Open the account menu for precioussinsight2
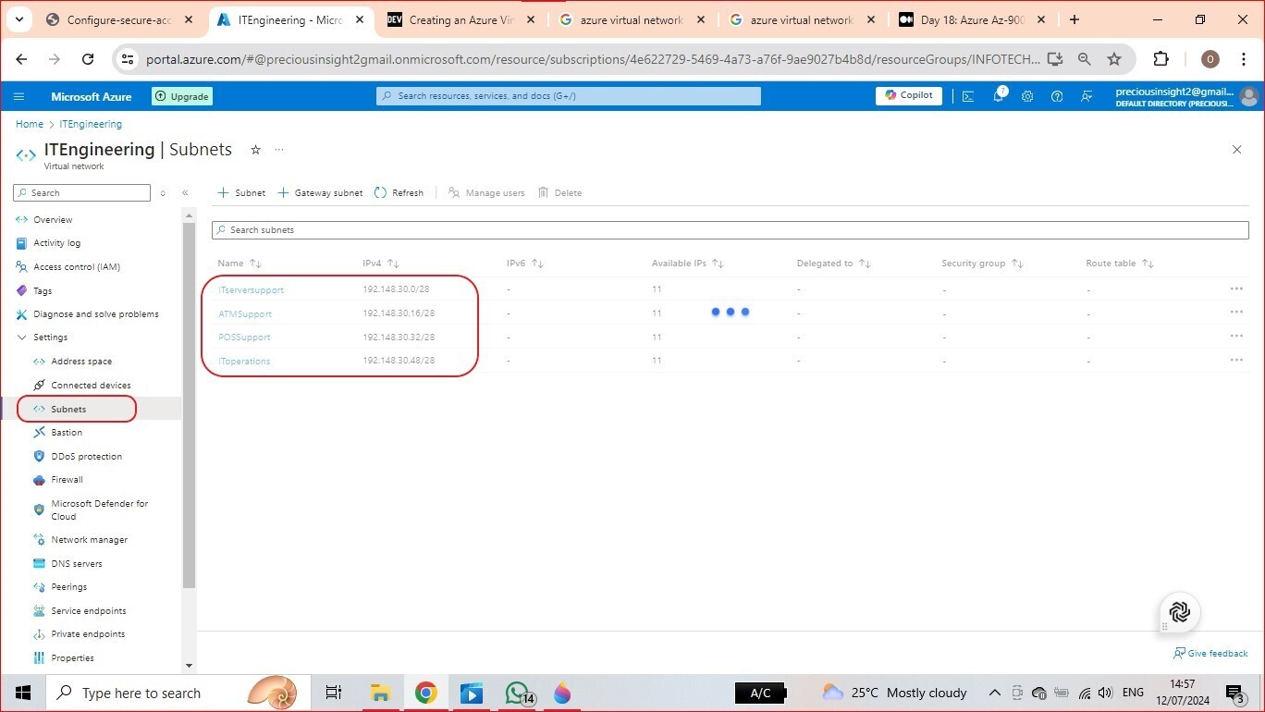The width and height of the screenshot is (1265, 712). 1186,96
